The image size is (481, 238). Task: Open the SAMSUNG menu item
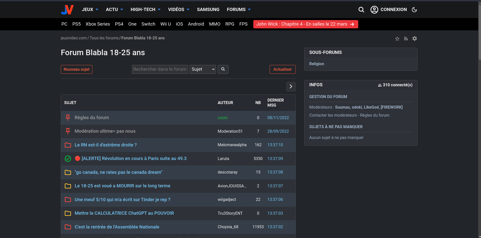click(208, 10)
